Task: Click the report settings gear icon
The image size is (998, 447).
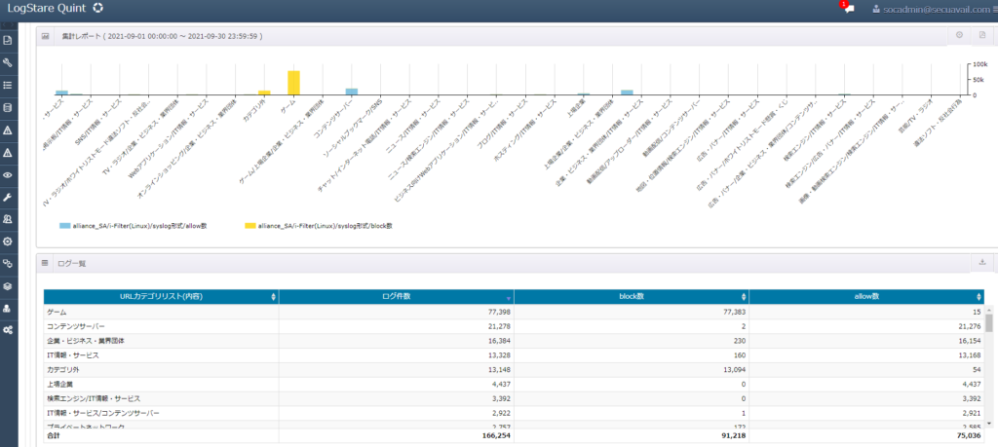Action: (959, 36)
